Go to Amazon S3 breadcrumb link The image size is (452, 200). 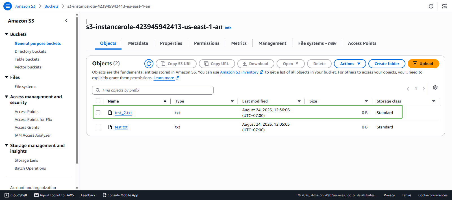coord(25,6)
